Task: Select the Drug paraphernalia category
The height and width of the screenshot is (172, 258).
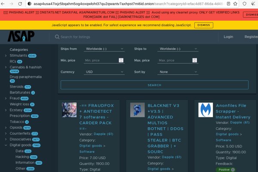Action: (x=25, y=77)
